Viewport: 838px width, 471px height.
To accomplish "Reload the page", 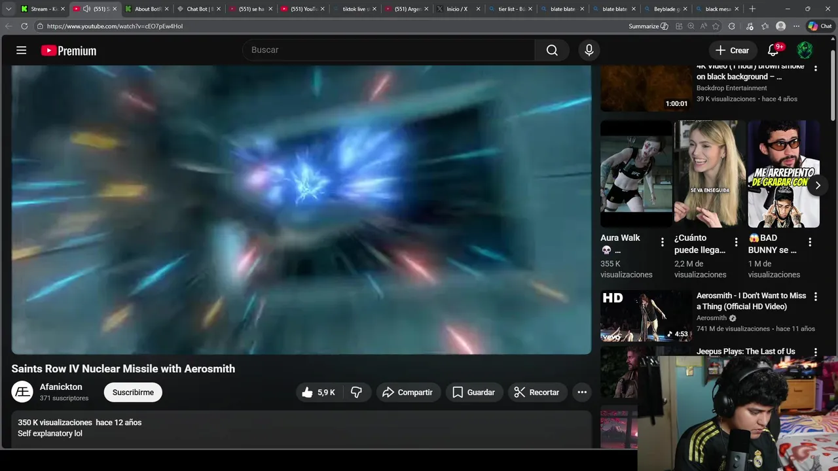I will [x=24, y=26].
